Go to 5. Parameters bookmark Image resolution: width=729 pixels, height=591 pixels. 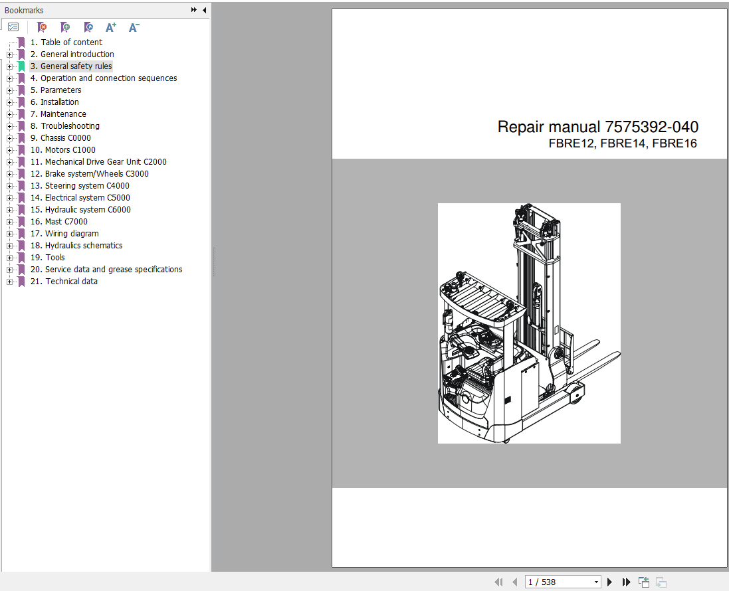pos(56,90)
